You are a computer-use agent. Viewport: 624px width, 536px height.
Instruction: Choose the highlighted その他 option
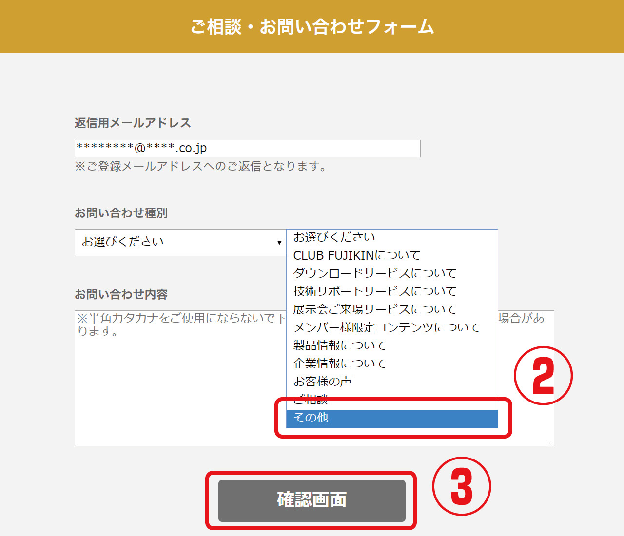coord(391,418)
